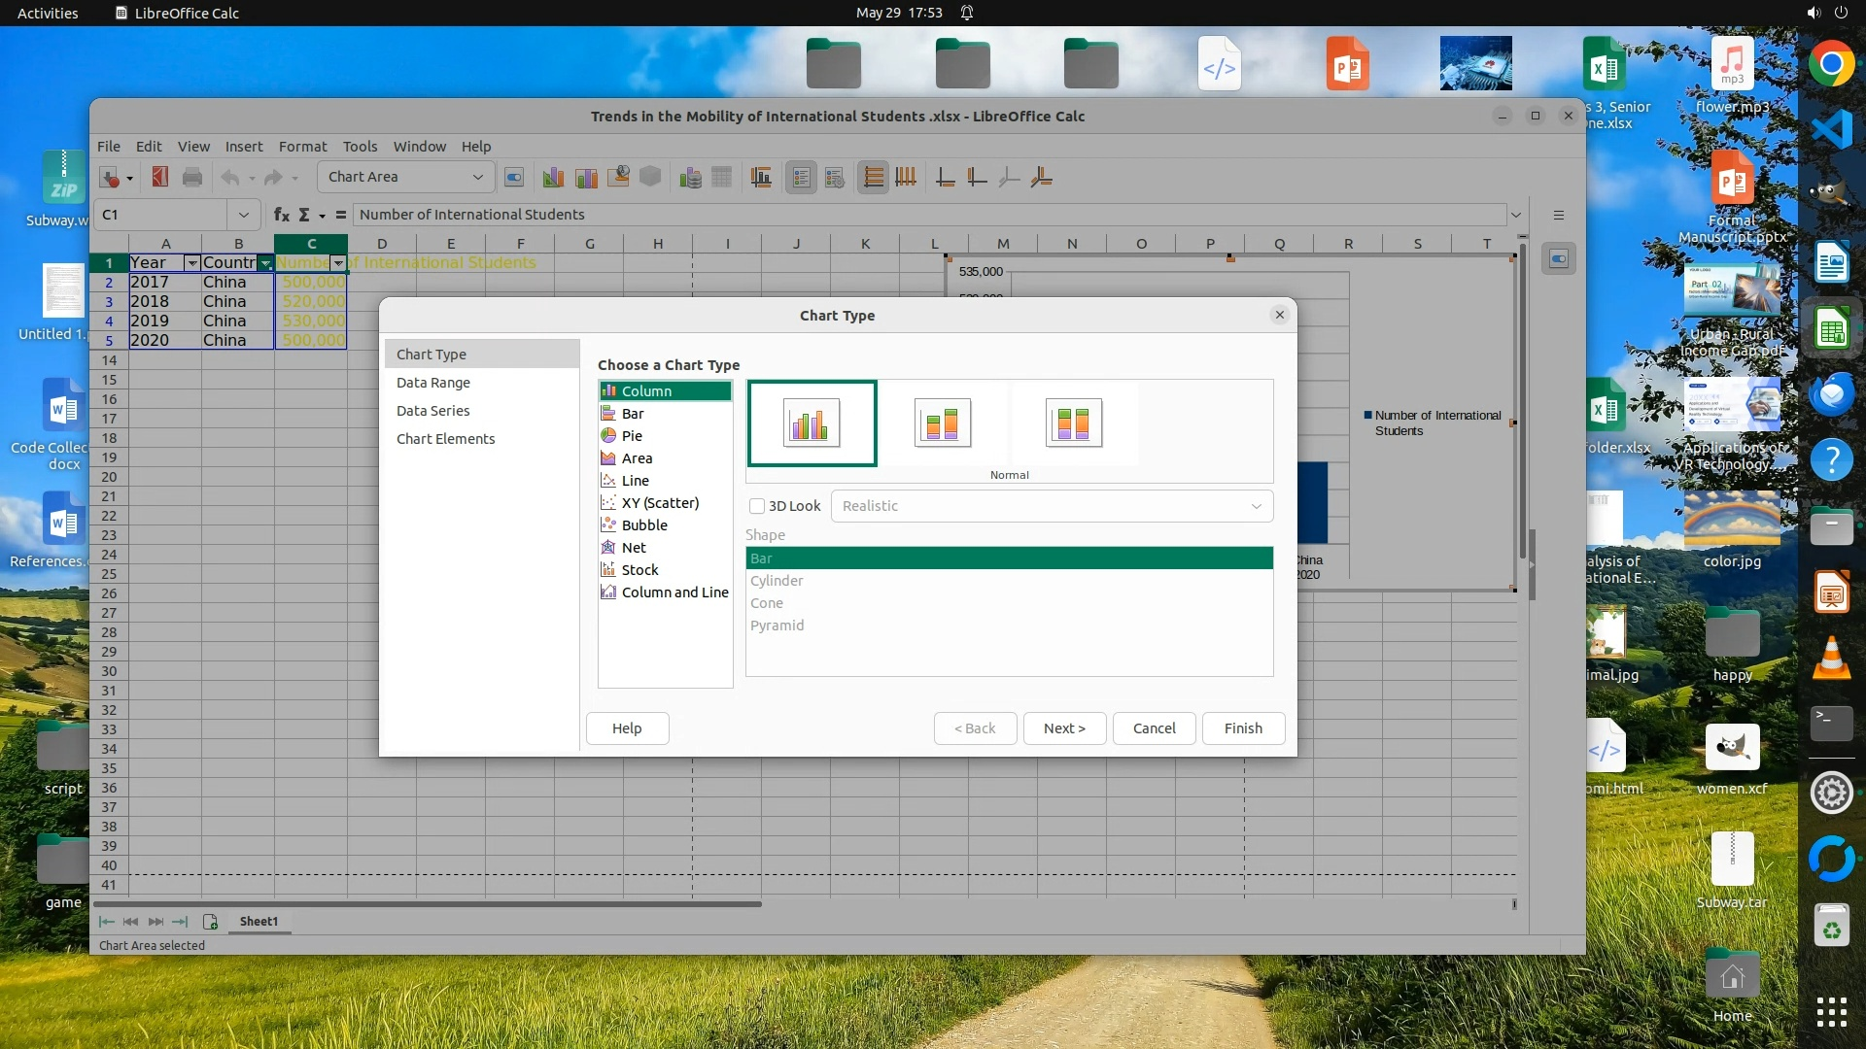Select the Net chart type
Viewport: 1866px width, 1049px height.
(x=634, y=548)
